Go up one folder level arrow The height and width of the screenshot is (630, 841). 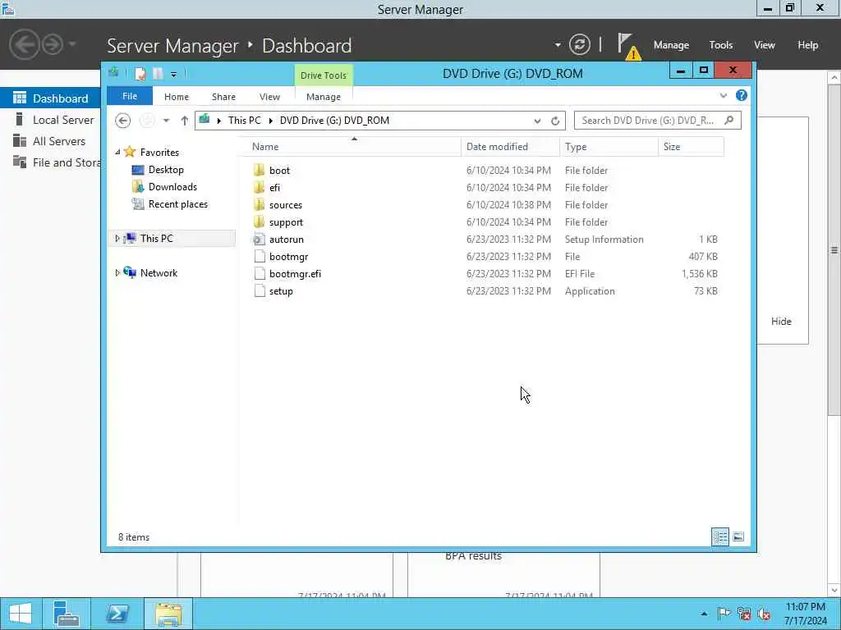(185, 121)
